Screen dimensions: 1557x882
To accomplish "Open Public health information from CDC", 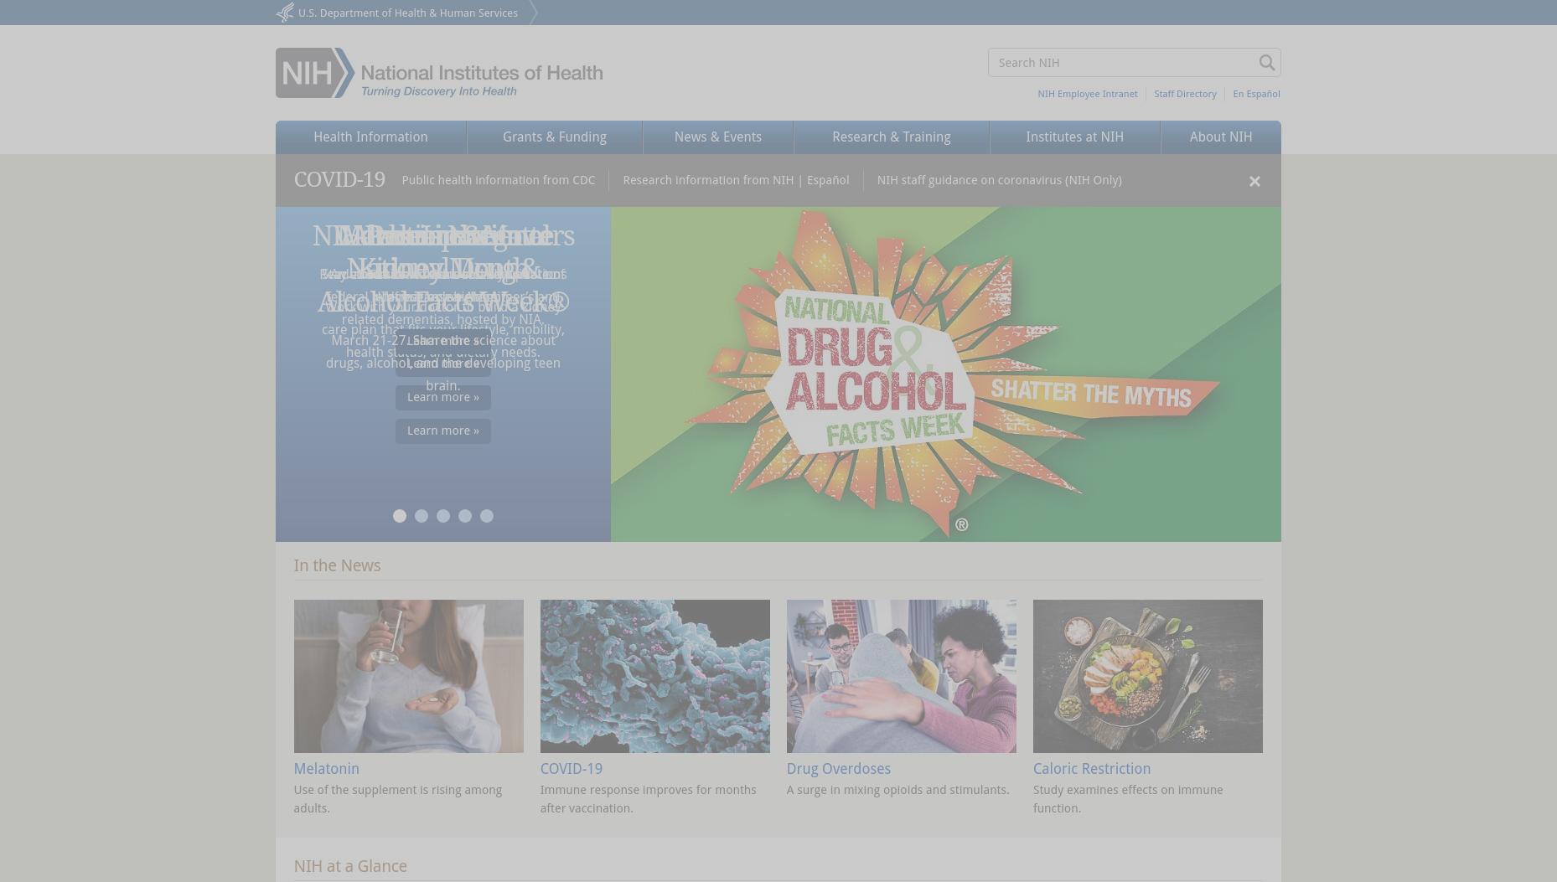I will (498, 180).
